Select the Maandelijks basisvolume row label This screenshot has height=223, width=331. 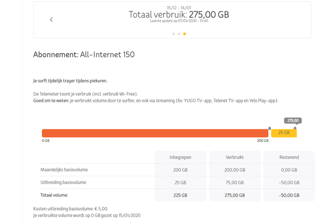click(x=64, y=170)
